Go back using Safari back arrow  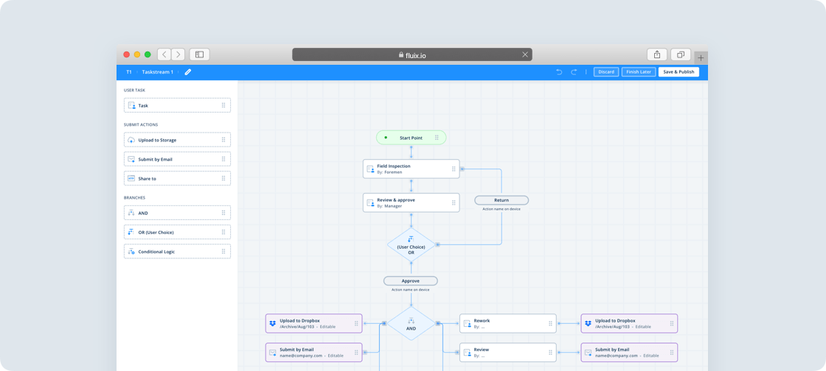(x=164, y=54)
